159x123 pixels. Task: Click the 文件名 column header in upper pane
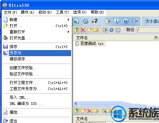pos(82,38)
